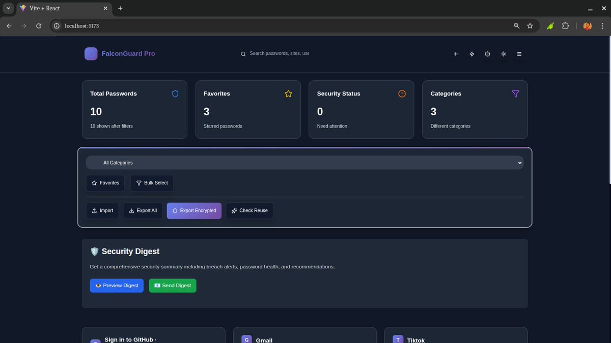Viewport: 611px width, 343px height.
Task: Select the Vite + React tab
Action: coord(64,9)
